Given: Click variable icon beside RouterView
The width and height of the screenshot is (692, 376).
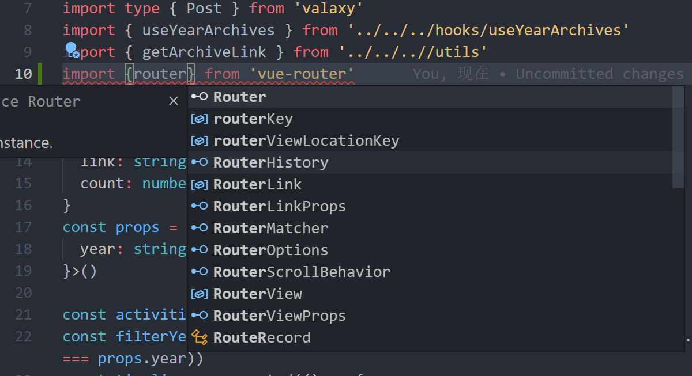Looking at the screenshot, I should click(200, 294).
